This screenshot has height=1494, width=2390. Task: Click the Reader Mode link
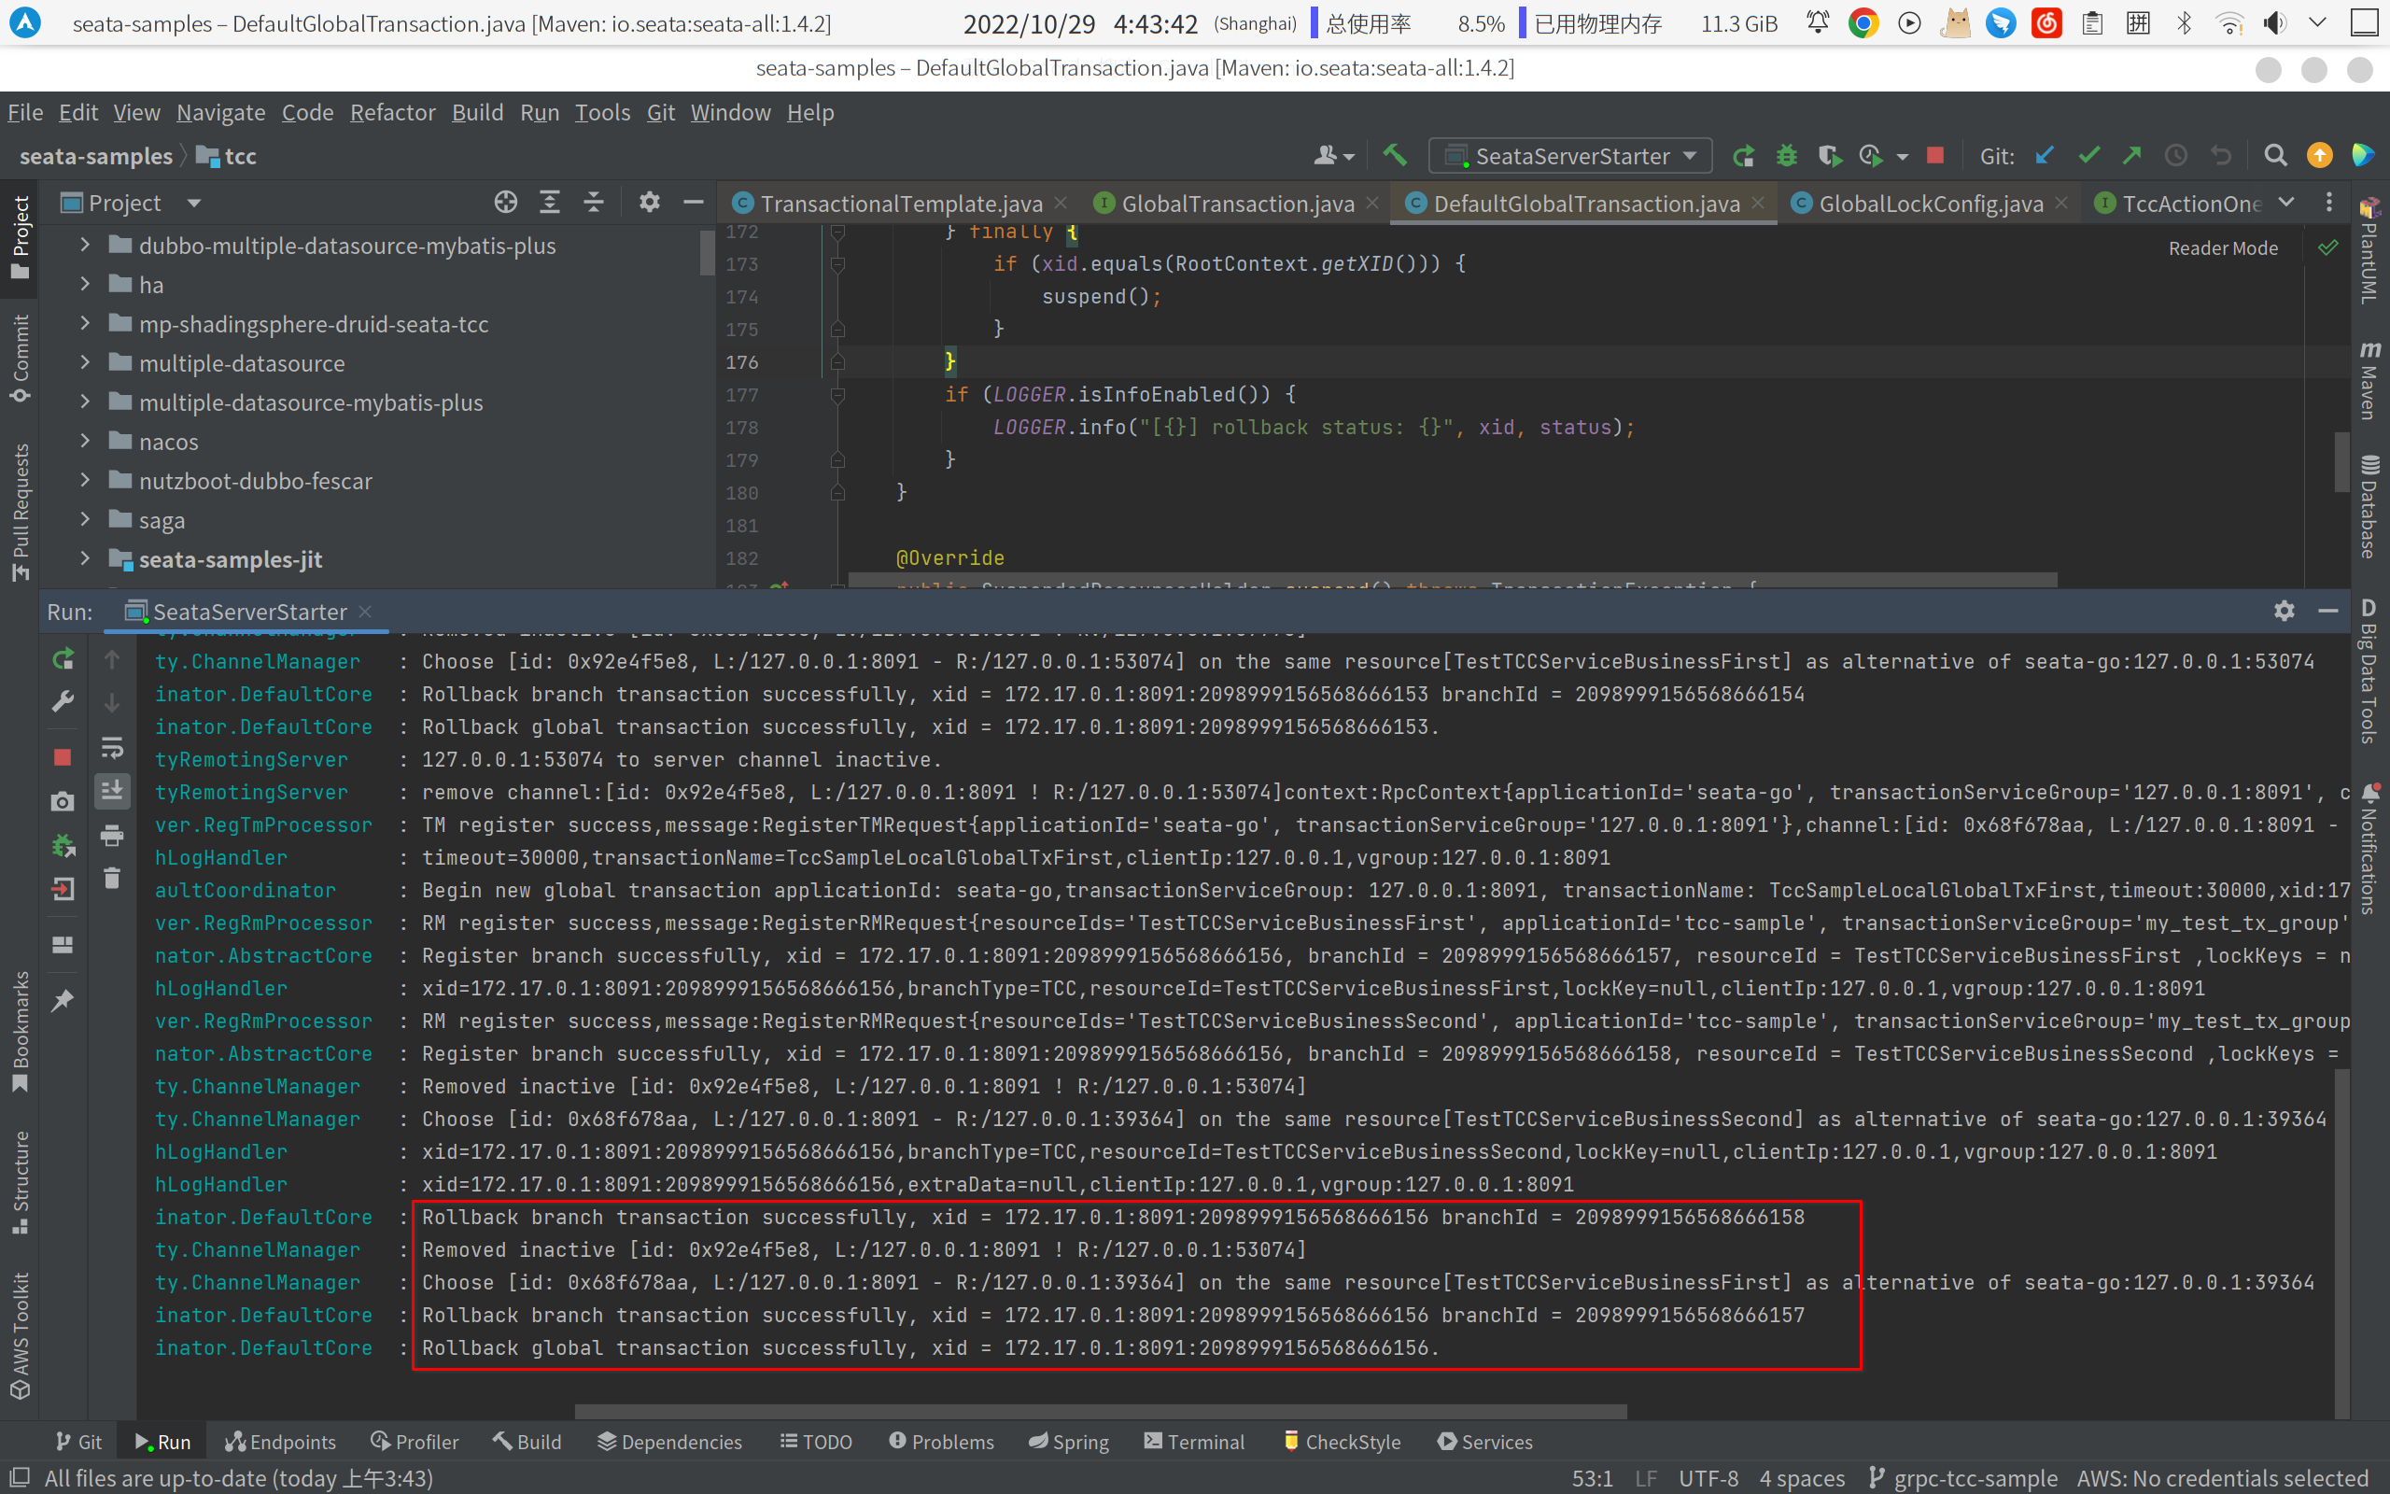[x=2222, y=248]
